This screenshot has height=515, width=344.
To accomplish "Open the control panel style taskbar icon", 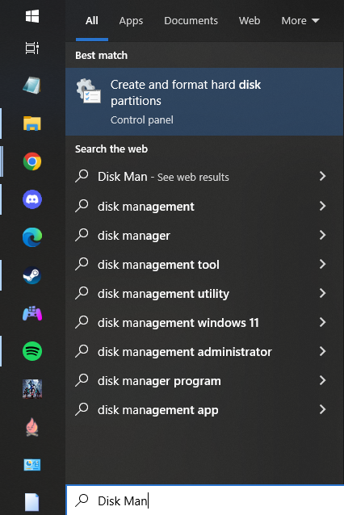I will (x=32, y=465).
